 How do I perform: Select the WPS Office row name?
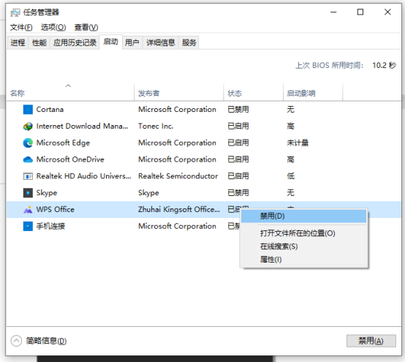click(56, 209)
